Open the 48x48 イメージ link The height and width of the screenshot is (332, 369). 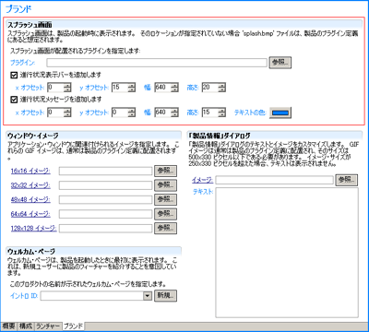point(30,200)
